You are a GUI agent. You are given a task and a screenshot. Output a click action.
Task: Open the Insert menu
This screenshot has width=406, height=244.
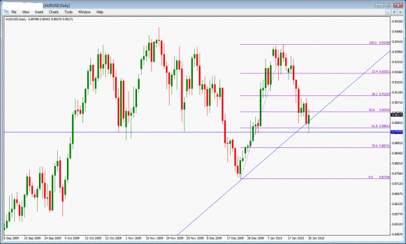click(x=39, y=12)
